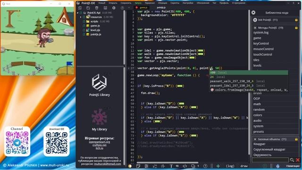Viewport: 302px width, 170px height.
Task: Clear library search with red X icon
Action: click(298, 160)
